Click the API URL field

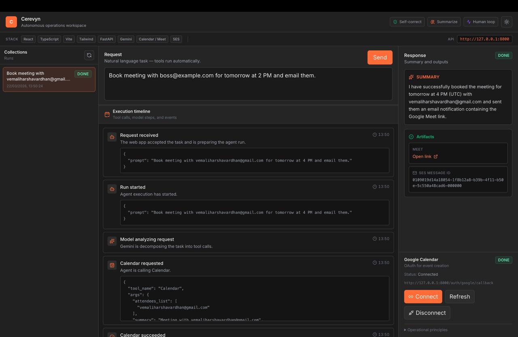[x=484, y=39]
